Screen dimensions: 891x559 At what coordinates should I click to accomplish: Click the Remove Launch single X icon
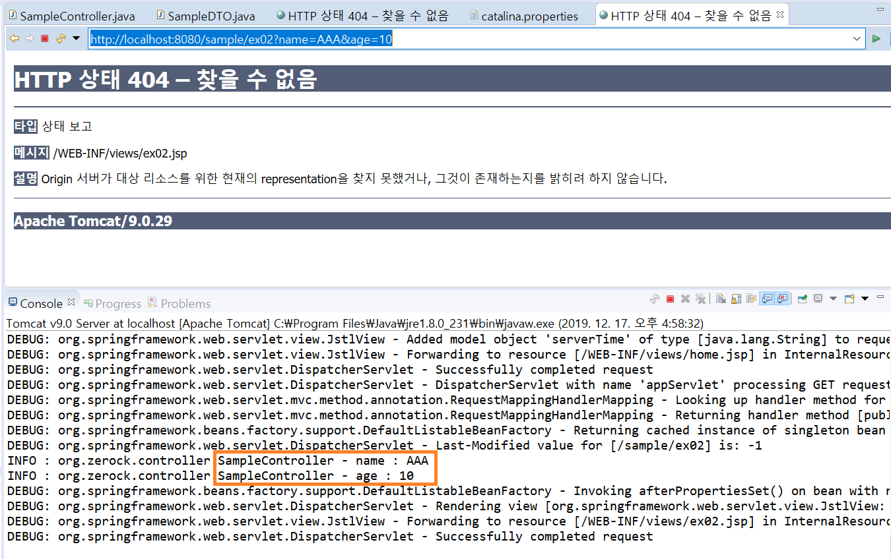coord(685,299)
